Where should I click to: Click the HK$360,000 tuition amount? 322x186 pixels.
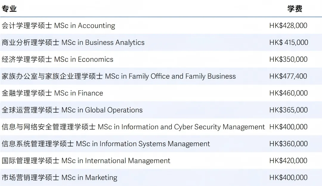pos(289,144)
